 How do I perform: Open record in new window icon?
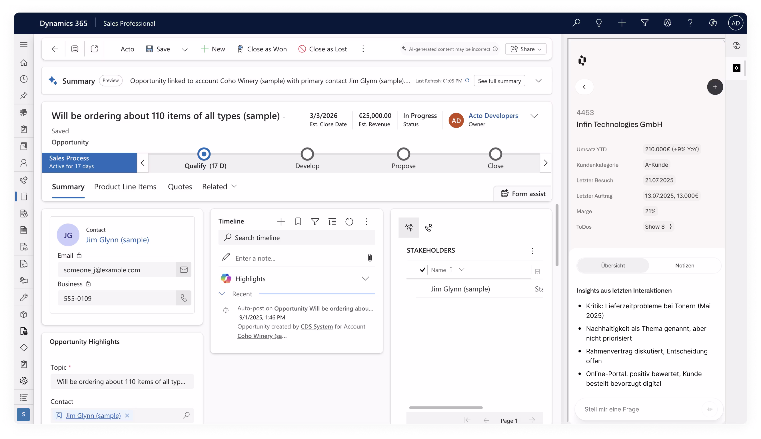(x=94, y=49)
